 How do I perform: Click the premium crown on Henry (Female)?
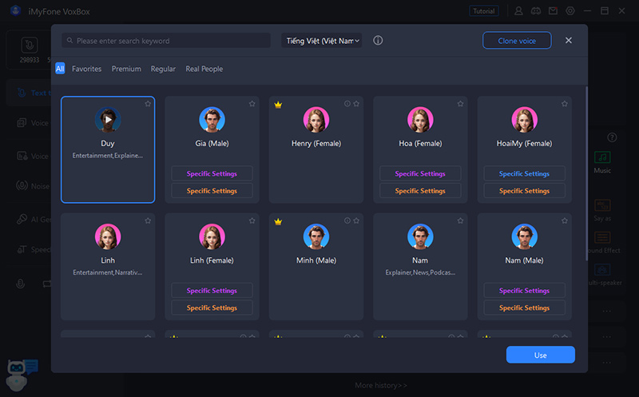278,105
